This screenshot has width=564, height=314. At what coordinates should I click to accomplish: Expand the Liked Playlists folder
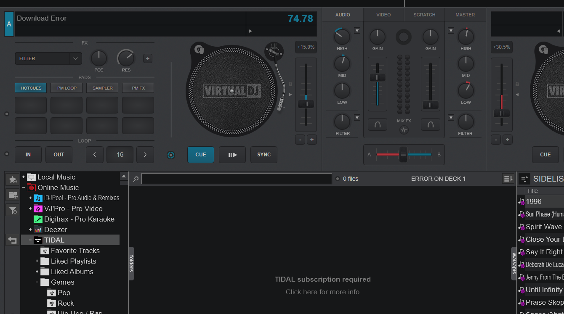tap(37, 261)
